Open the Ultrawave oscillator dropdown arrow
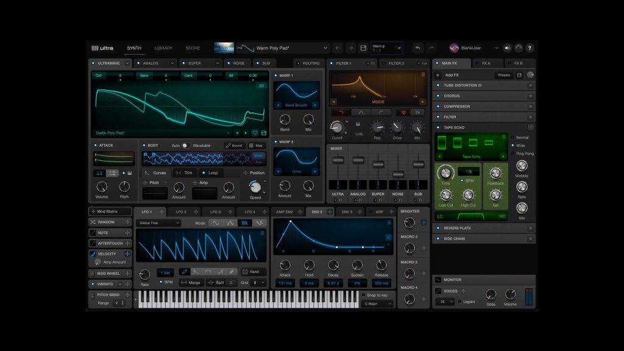 tap(127, 63)
